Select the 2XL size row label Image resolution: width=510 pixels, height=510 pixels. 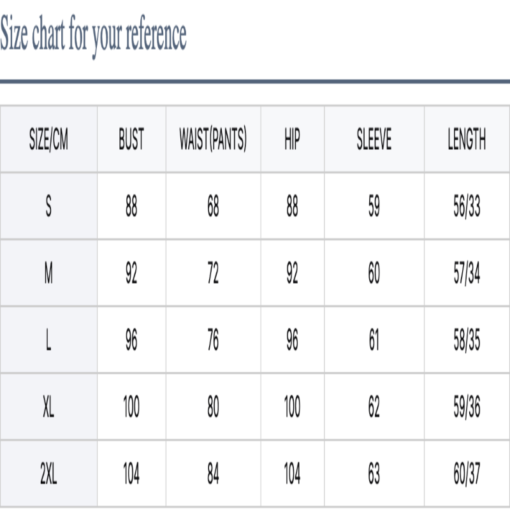pos(48,474)
